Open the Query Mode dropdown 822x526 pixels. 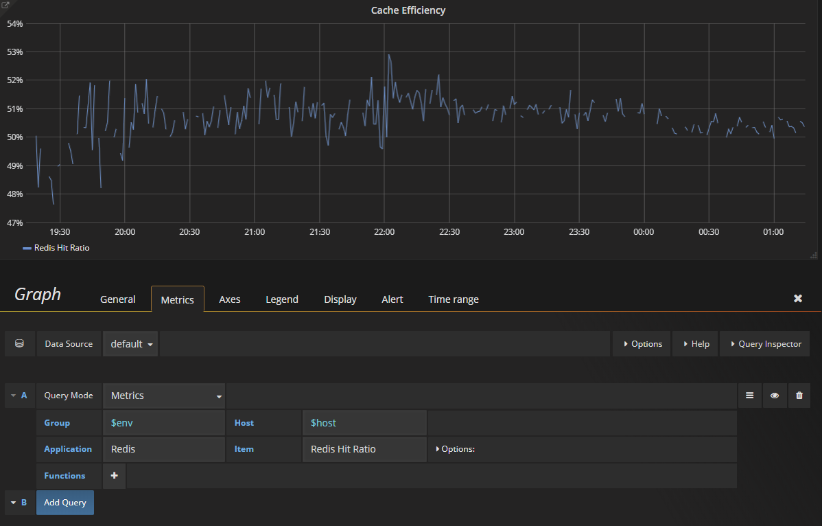[x=164, y=395]
